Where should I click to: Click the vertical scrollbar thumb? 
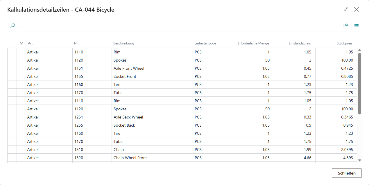pos(359,84)
